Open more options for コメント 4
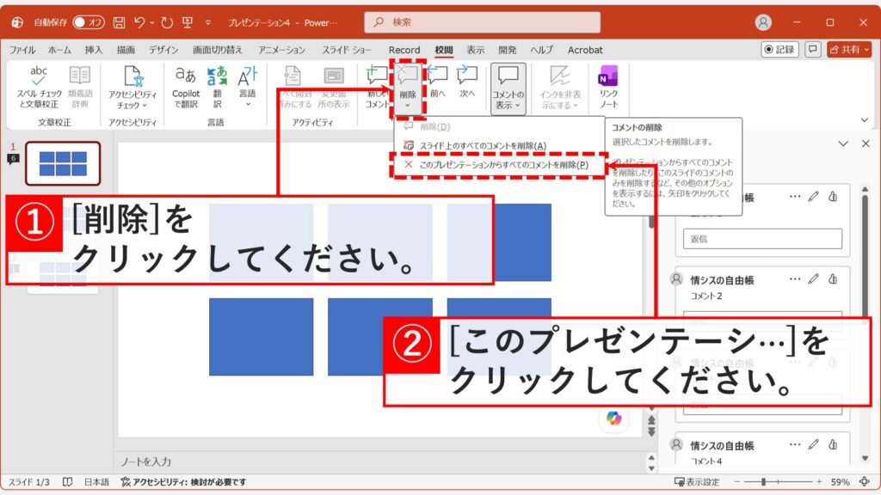Screen dimensions: 881x495 point(794,444)
